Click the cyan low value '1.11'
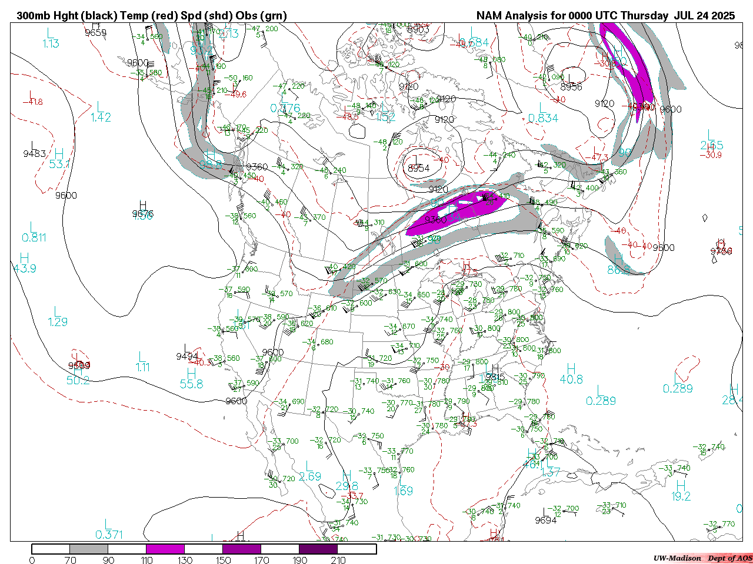The height and width of the screenshot is (564, 753). 142,367
